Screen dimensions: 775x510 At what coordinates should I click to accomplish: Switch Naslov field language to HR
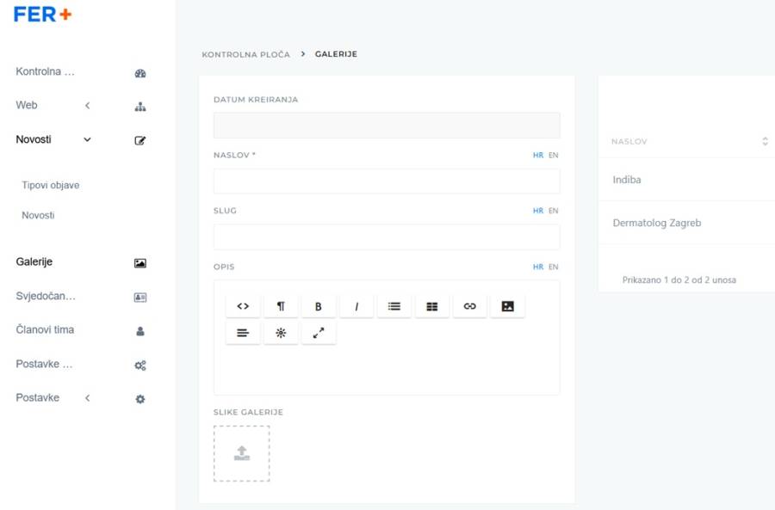(538, 155)
